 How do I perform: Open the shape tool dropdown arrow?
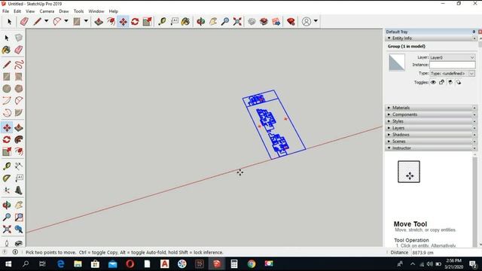click(x=86, y=21)
